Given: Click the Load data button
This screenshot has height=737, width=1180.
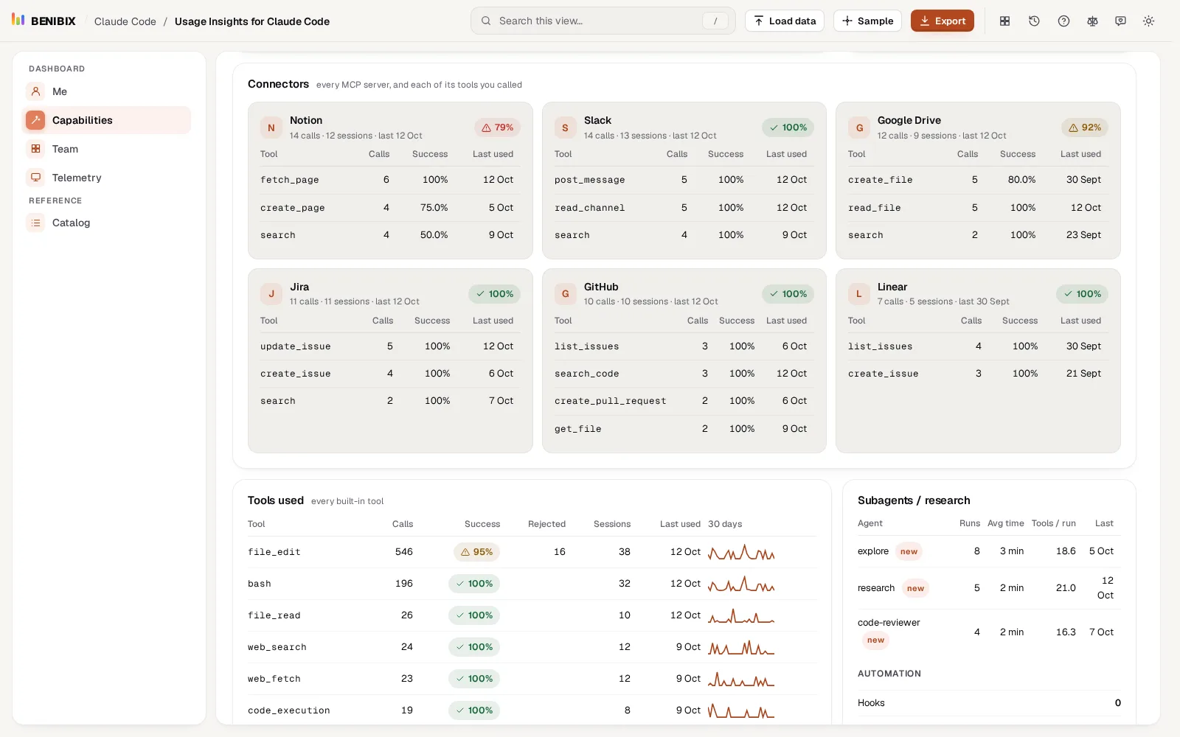Looking at the screenshot, I should pyautogui.click(x=785, y=21).
